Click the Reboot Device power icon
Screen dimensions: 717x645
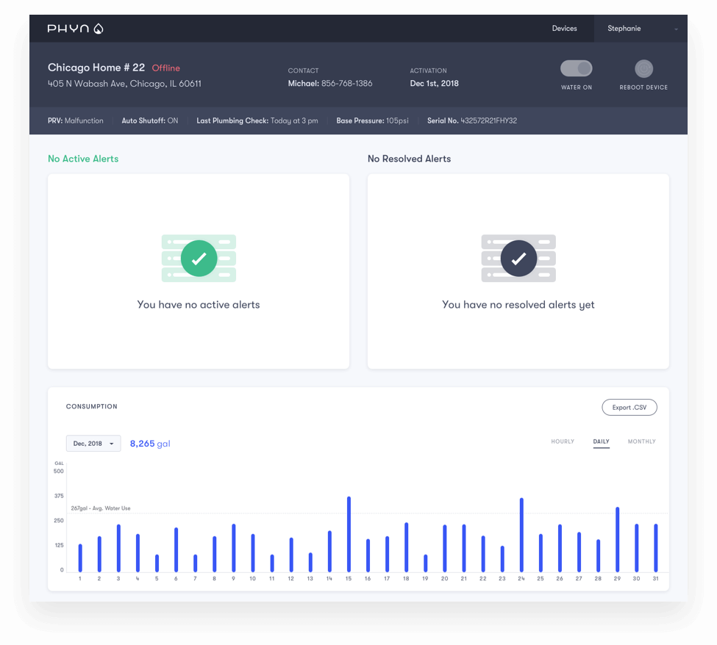[x=643, y=68]
